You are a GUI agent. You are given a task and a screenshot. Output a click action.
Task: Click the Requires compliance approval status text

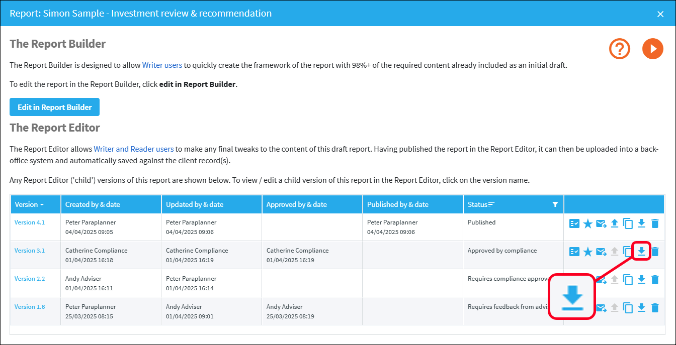[507, 279]
